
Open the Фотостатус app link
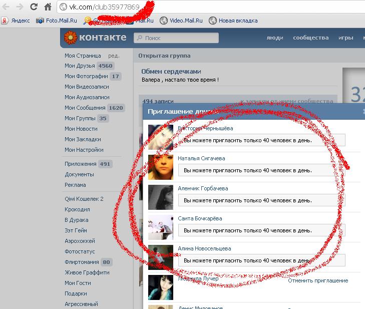pyautogui.click(x=80, y=251)
